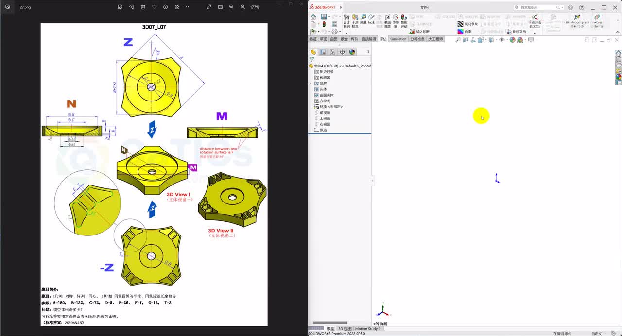Zoom in on the image
This screenshot has width=622, height=336.
click(242, 7)
